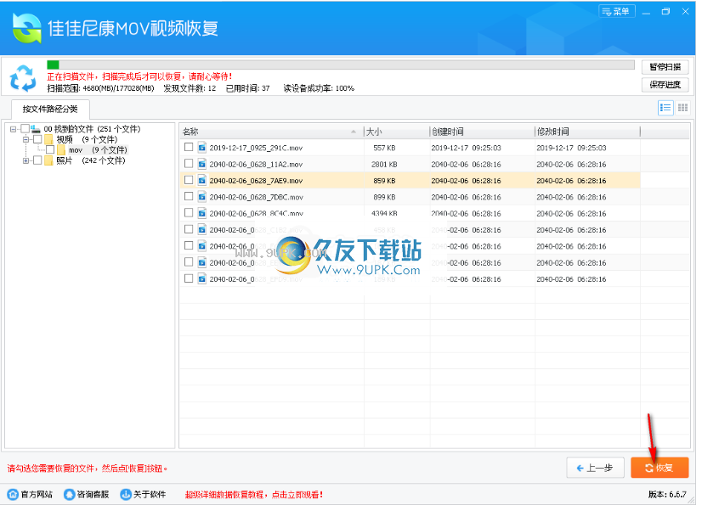Click file icon of 2019-12-17_0925_291C.mov

202,148
